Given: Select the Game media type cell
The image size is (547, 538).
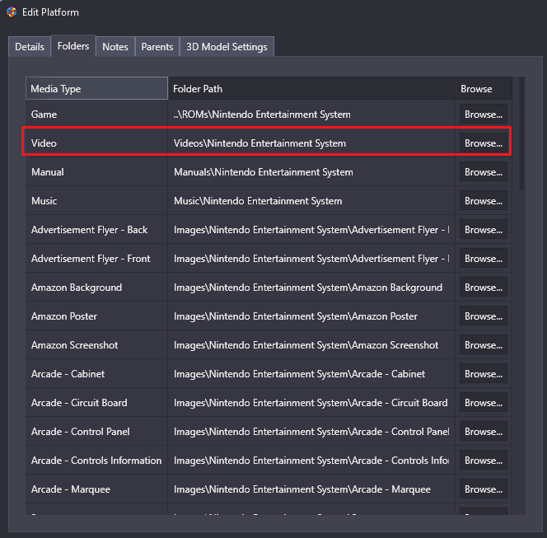Looking at the screenshot, I should point(96,115).
